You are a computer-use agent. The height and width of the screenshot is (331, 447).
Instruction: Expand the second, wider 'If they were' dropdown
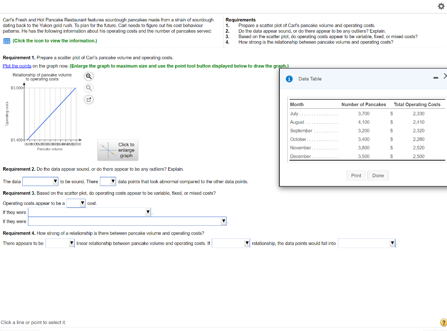click(127, 221)
